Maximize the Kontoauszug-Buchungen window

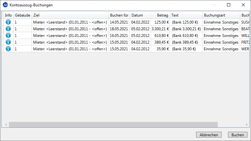229,5
